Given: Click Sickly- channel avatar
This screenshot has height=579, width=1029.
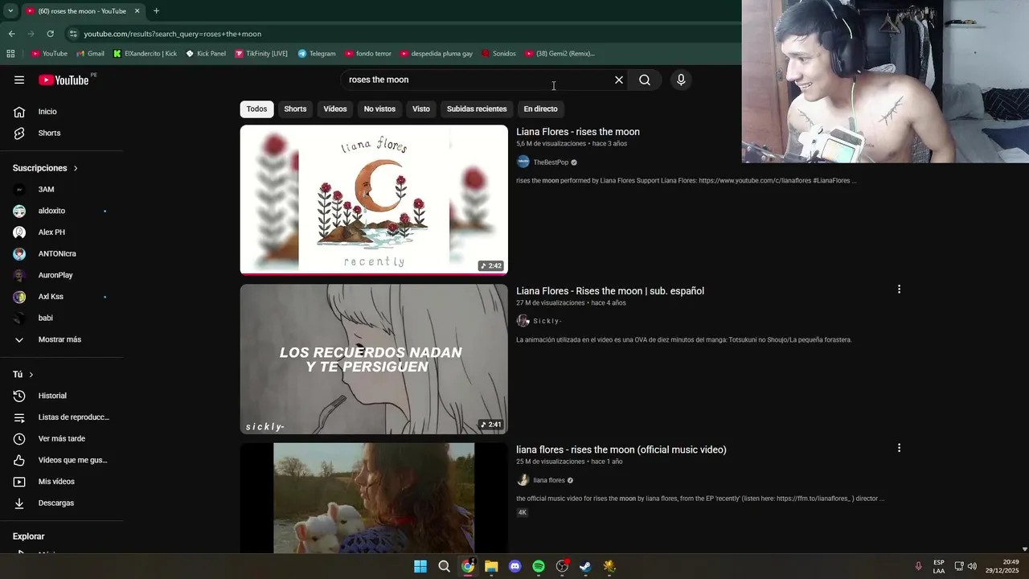Looking at the screenshot, I should pos(523,321).
